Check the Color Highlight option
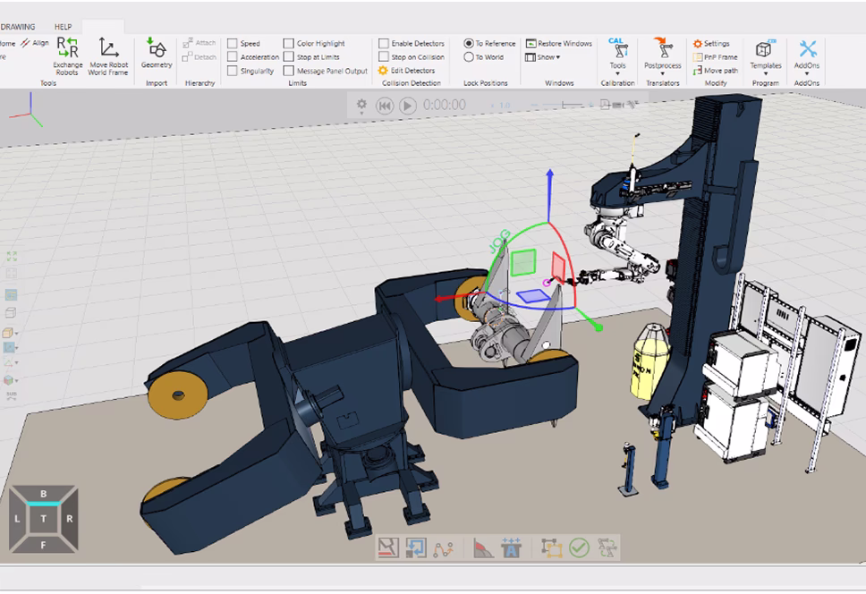Viewport: 866px width, 594px height. tap(289, 43)
